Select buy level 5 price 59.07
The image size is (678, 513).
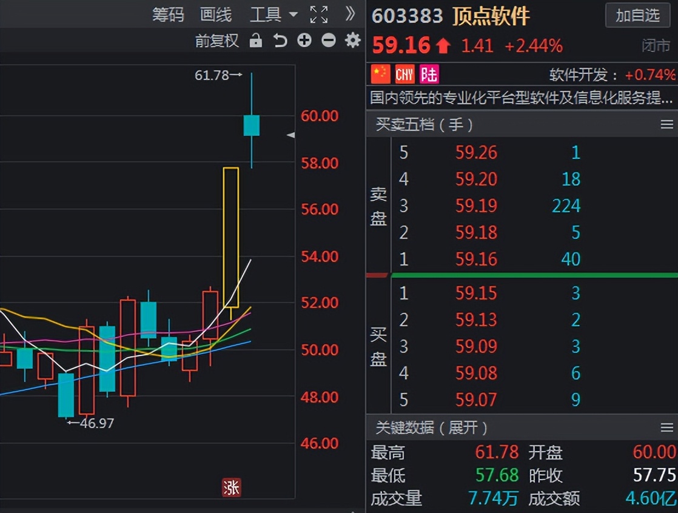(476, 400)
